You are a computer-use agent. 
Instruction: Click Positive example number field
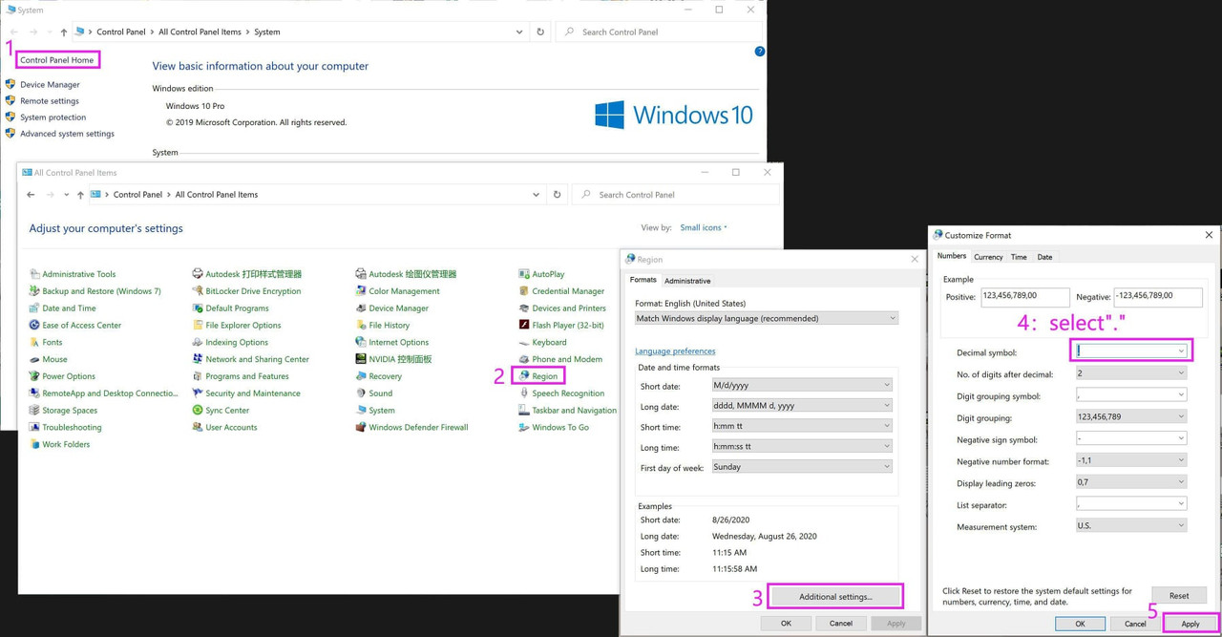pyautogui.click(x=1023, y=297)
